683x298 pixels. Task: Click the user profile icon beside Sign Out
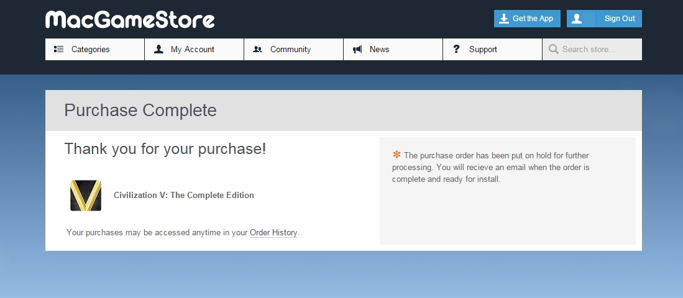(x=576, y=19)
